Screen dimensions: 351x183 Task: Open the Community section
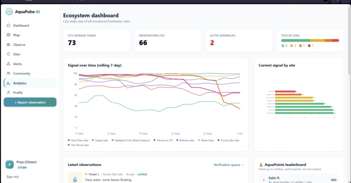pyautogui.click(x=30, y=73)
